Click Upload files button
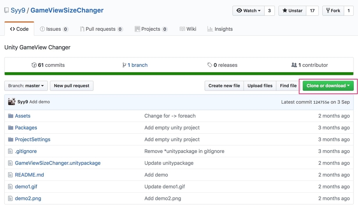 260,86
